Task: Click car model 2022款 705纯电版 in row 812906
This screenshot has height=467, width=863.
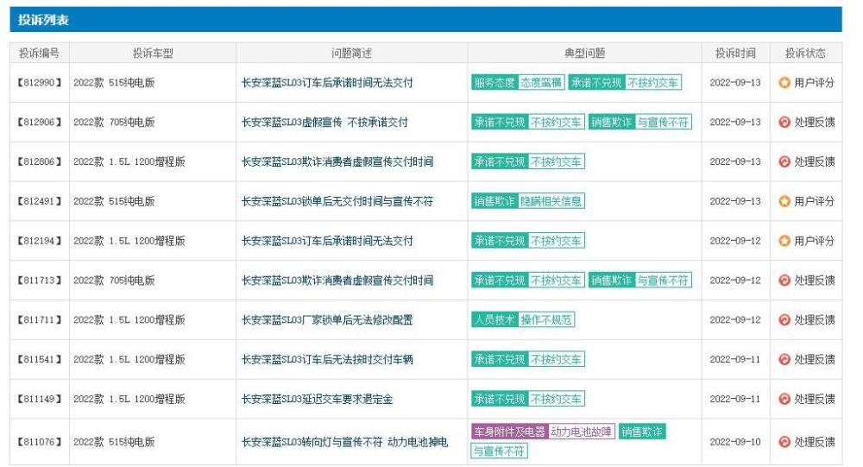Action: (x=114, y=123)
